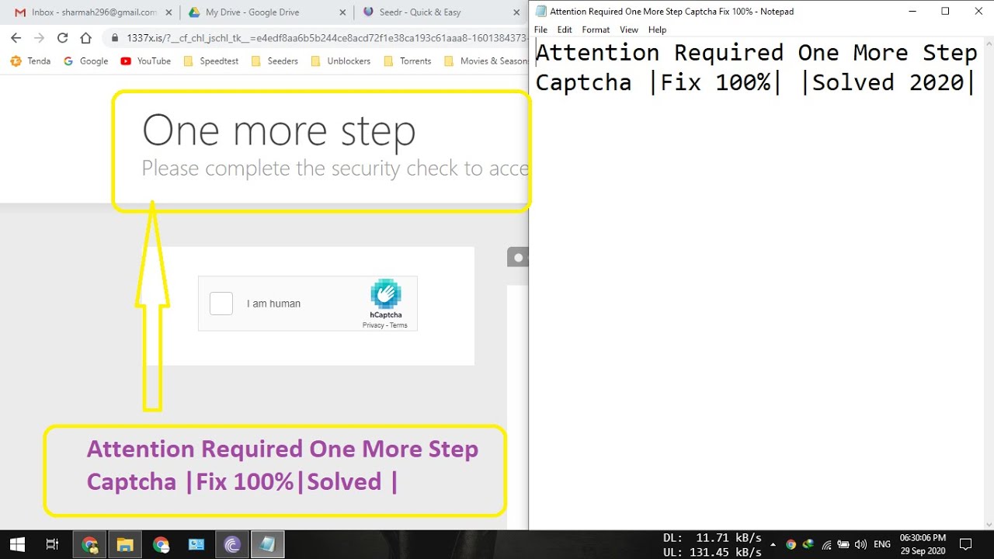This screenshot has width=994, height=559.
Task: Open Notepad's File menu
Action: pos(540,30)
